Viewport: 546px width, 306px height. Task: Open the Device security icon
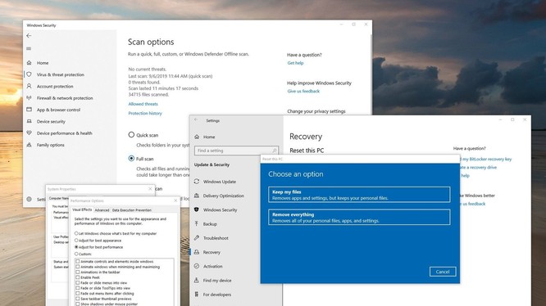click(30, 121)
